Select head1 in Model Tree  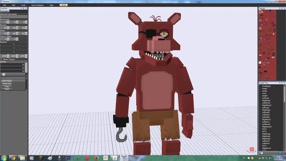coord(265,89)
